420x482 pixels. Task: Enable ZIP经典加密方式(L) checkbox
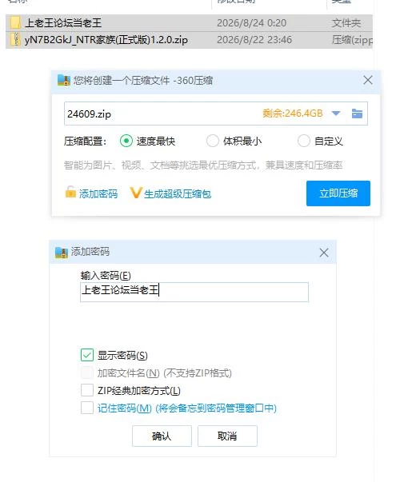(87, 390)
